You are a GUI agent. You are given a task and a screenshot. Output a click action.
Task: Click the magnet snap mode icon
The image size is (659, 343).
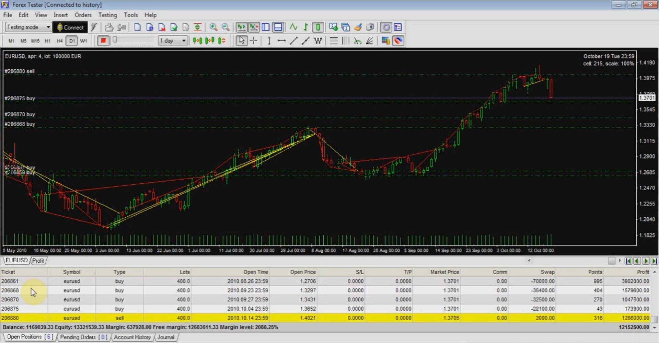(398, 41)
